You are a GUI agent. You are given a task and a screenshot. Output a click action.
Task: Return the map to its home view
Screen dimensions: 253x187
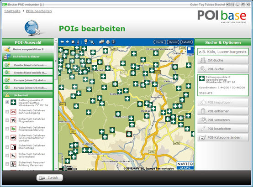(x=73, y=42)
